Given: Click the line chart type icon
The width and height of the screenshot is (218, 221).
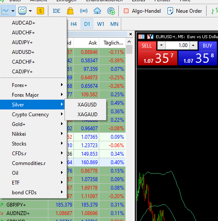Looking at the screenshot, I should pos(5,11).
